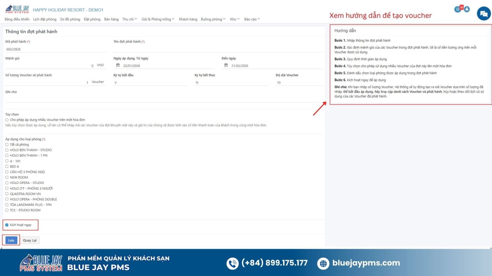Click the phone icon in the footer
492x276 pixels.
tap(232, 263)
